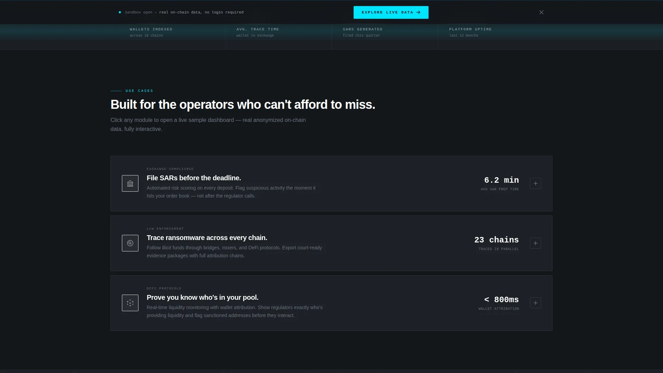Screen dimensions: 663x373
Task: Click the 23 chains stat value
Action: pos(497,240)
